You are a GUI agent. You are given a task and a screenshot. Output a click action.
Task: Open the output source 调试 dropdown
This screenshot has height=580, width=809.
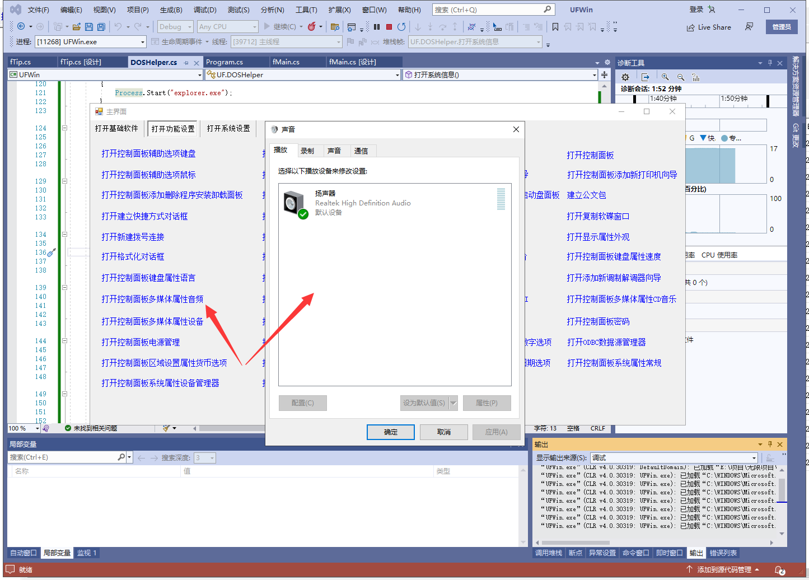pyautogui.click(x=674, y=458)
